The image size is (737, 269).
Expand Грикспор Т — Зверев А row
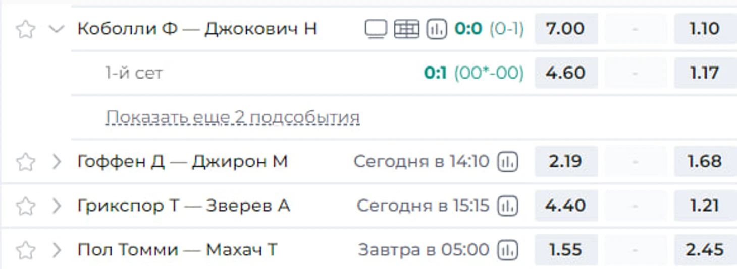[x=57, y=206]
